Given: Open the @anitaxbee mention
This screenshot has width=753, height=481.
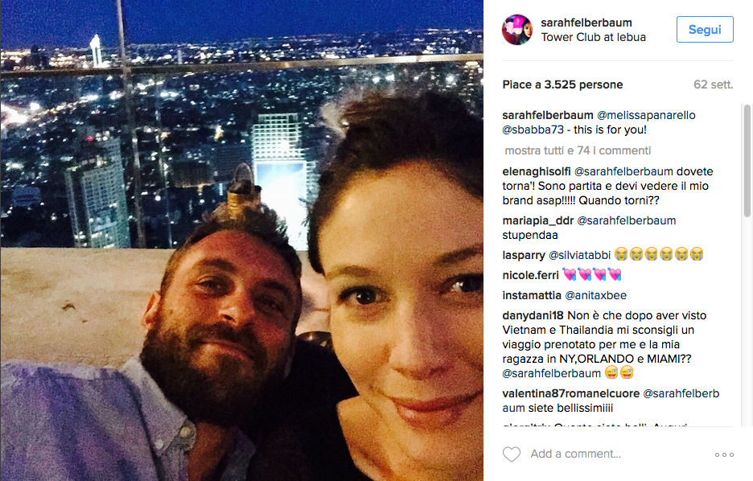Looking at the screenshot, I should [x=595, y=295].
